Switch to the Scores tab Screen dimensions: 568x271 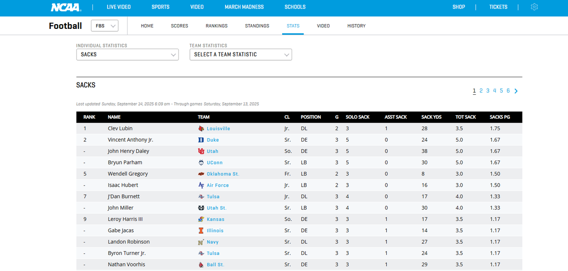(179, 26)
